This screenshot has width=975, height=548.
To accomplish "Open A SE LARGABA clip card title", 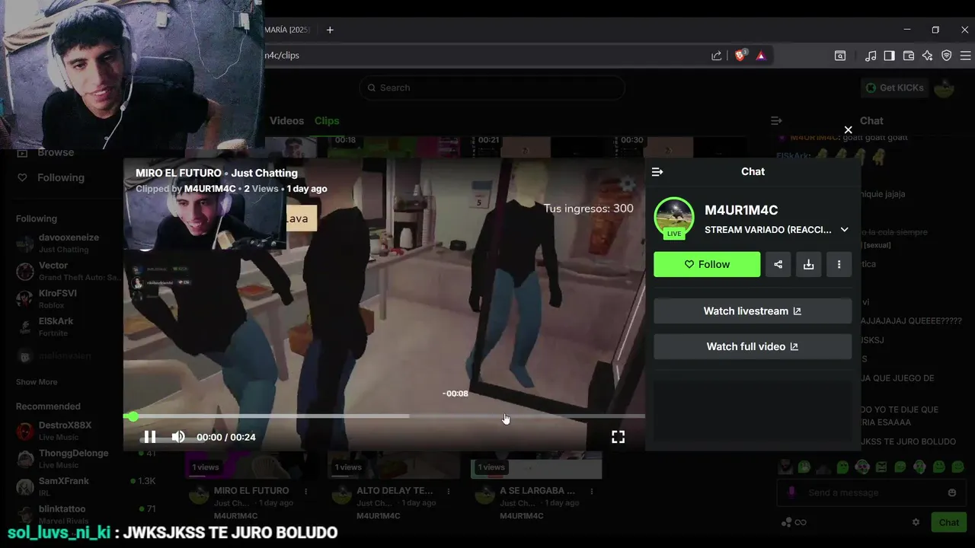I will tap(537, 491).
